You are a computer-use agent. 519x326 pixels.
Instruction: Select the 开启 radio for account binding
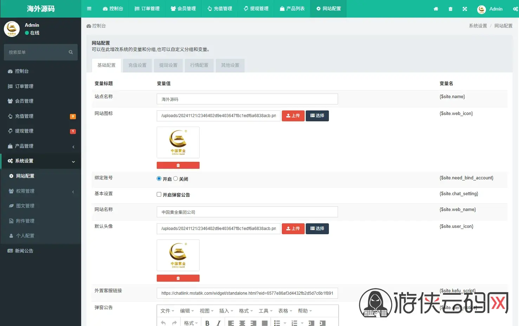tap(159, 179)
